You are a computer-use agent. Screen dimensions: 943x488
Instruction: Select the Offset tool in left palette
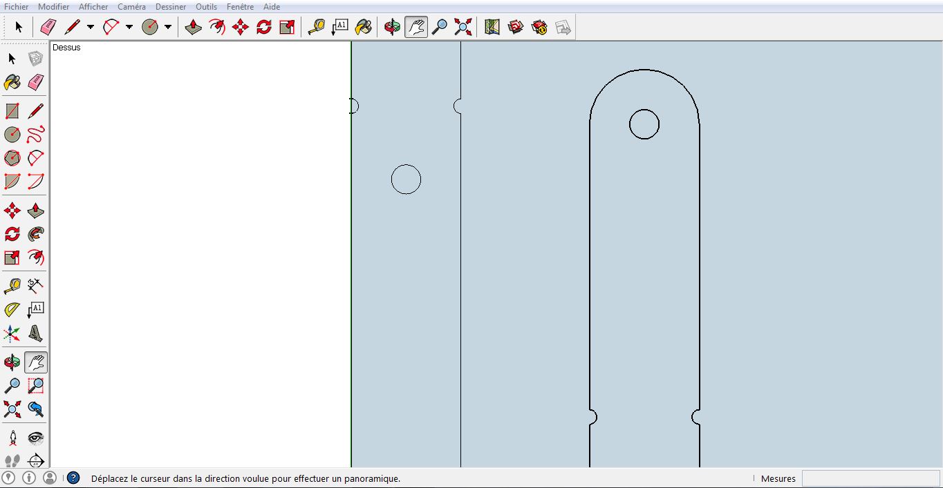(36, 257)
